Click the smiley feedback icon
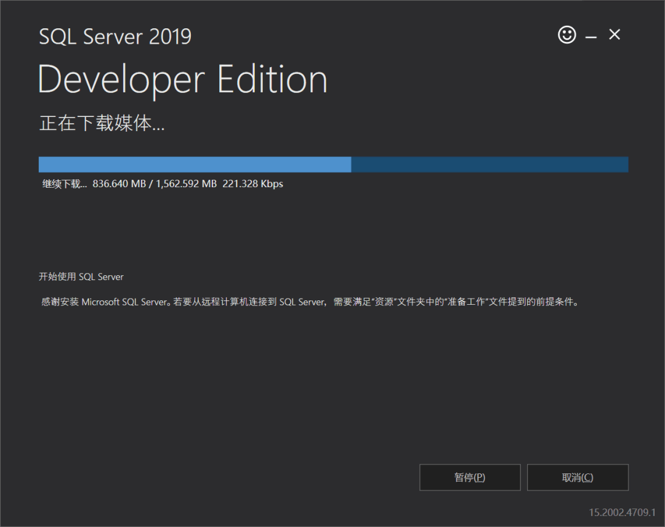 pos(566,34)
